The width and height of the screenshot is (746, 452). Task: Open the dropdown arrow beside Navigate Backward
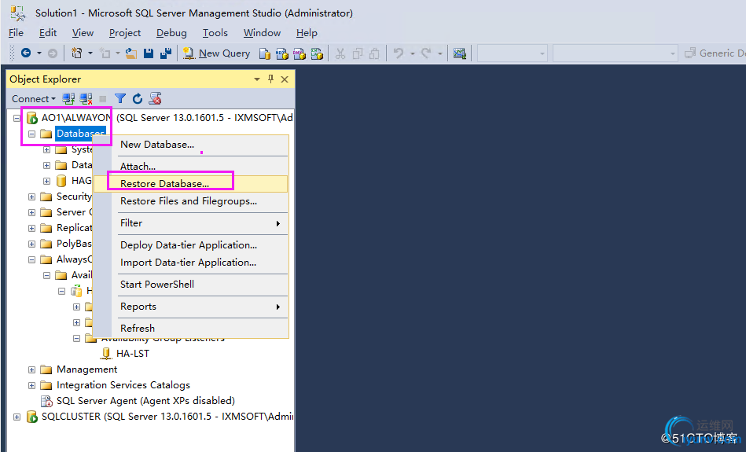pos(39,53)
